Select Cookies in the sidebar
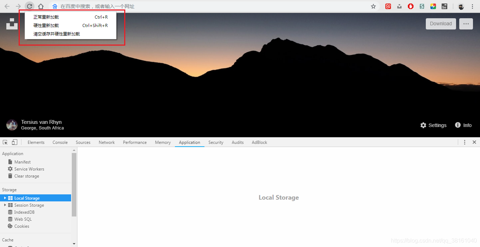The image size is (480, 247). tap(22, 226)
